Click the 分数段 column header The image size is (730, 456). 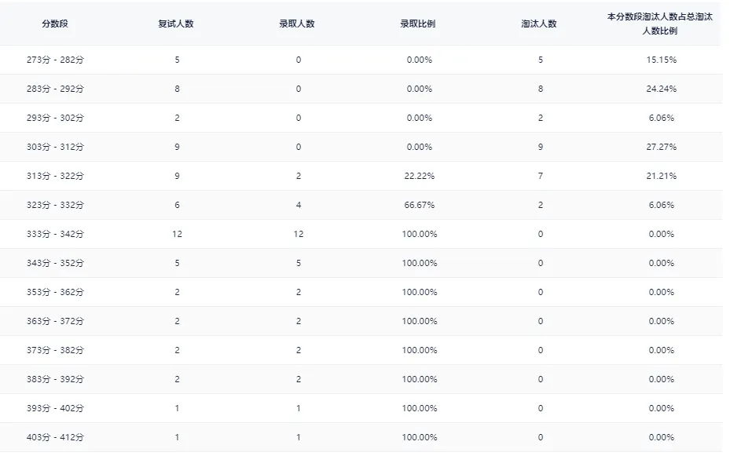55,24
